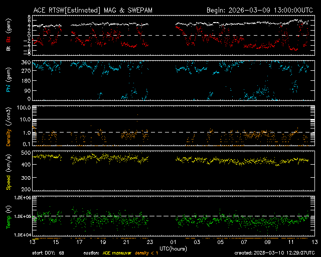Screen dimensions: 321x257
Task: Click the caution: label
Action: (91, 253)
